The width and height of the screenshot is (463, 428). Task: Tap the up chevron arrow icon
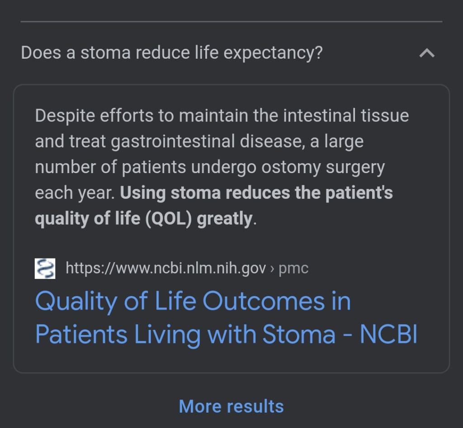[x=427, y=53]
